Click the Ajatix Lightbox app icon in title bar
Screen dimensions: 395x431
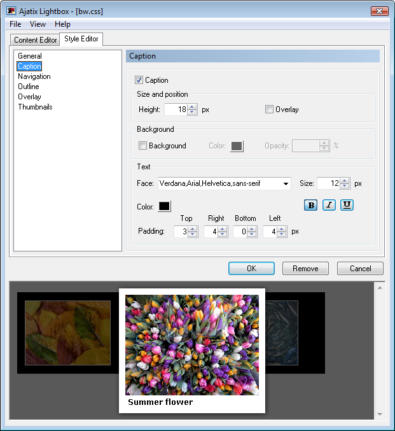pos(11,11)
